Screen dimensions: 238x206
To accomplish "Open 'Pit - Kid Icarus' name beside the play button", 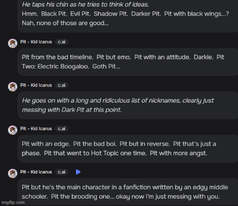I will (36, 172).
